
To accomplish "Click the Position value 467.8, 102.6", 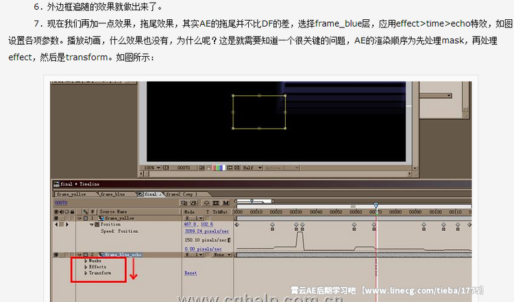I will tap(198, 225).
